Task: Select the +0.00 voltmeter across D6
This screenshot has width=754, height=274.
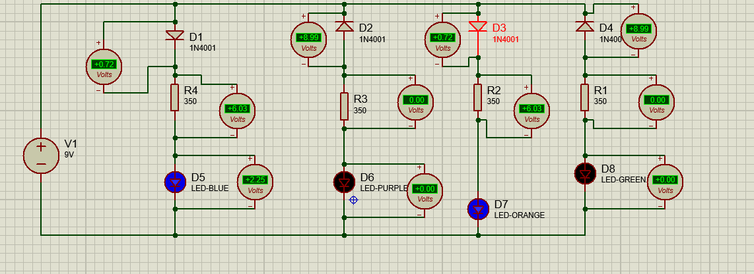Action: pos(425,190)
